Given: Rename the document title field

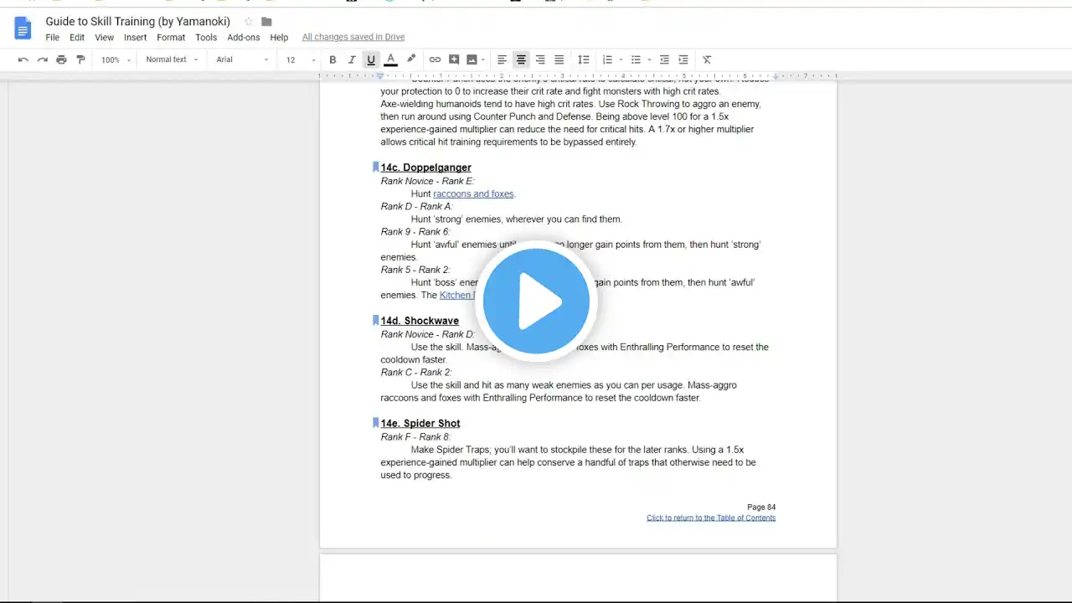Looking at the screenshot, I should (x=138, y=22).
